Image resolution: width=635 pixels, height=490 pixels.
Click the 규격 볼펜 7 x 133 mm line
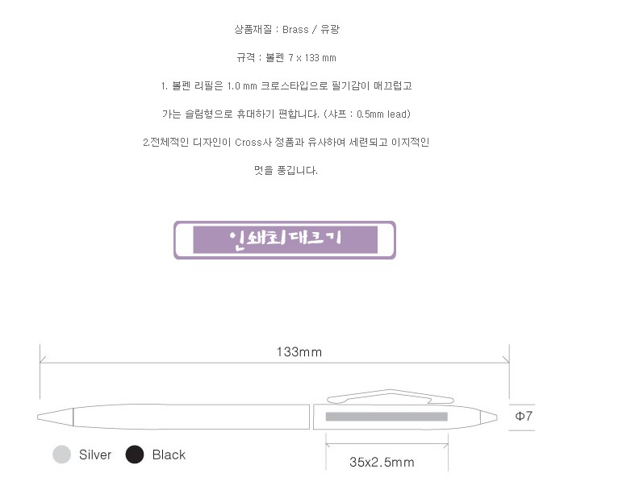click(x=286, y=58)
